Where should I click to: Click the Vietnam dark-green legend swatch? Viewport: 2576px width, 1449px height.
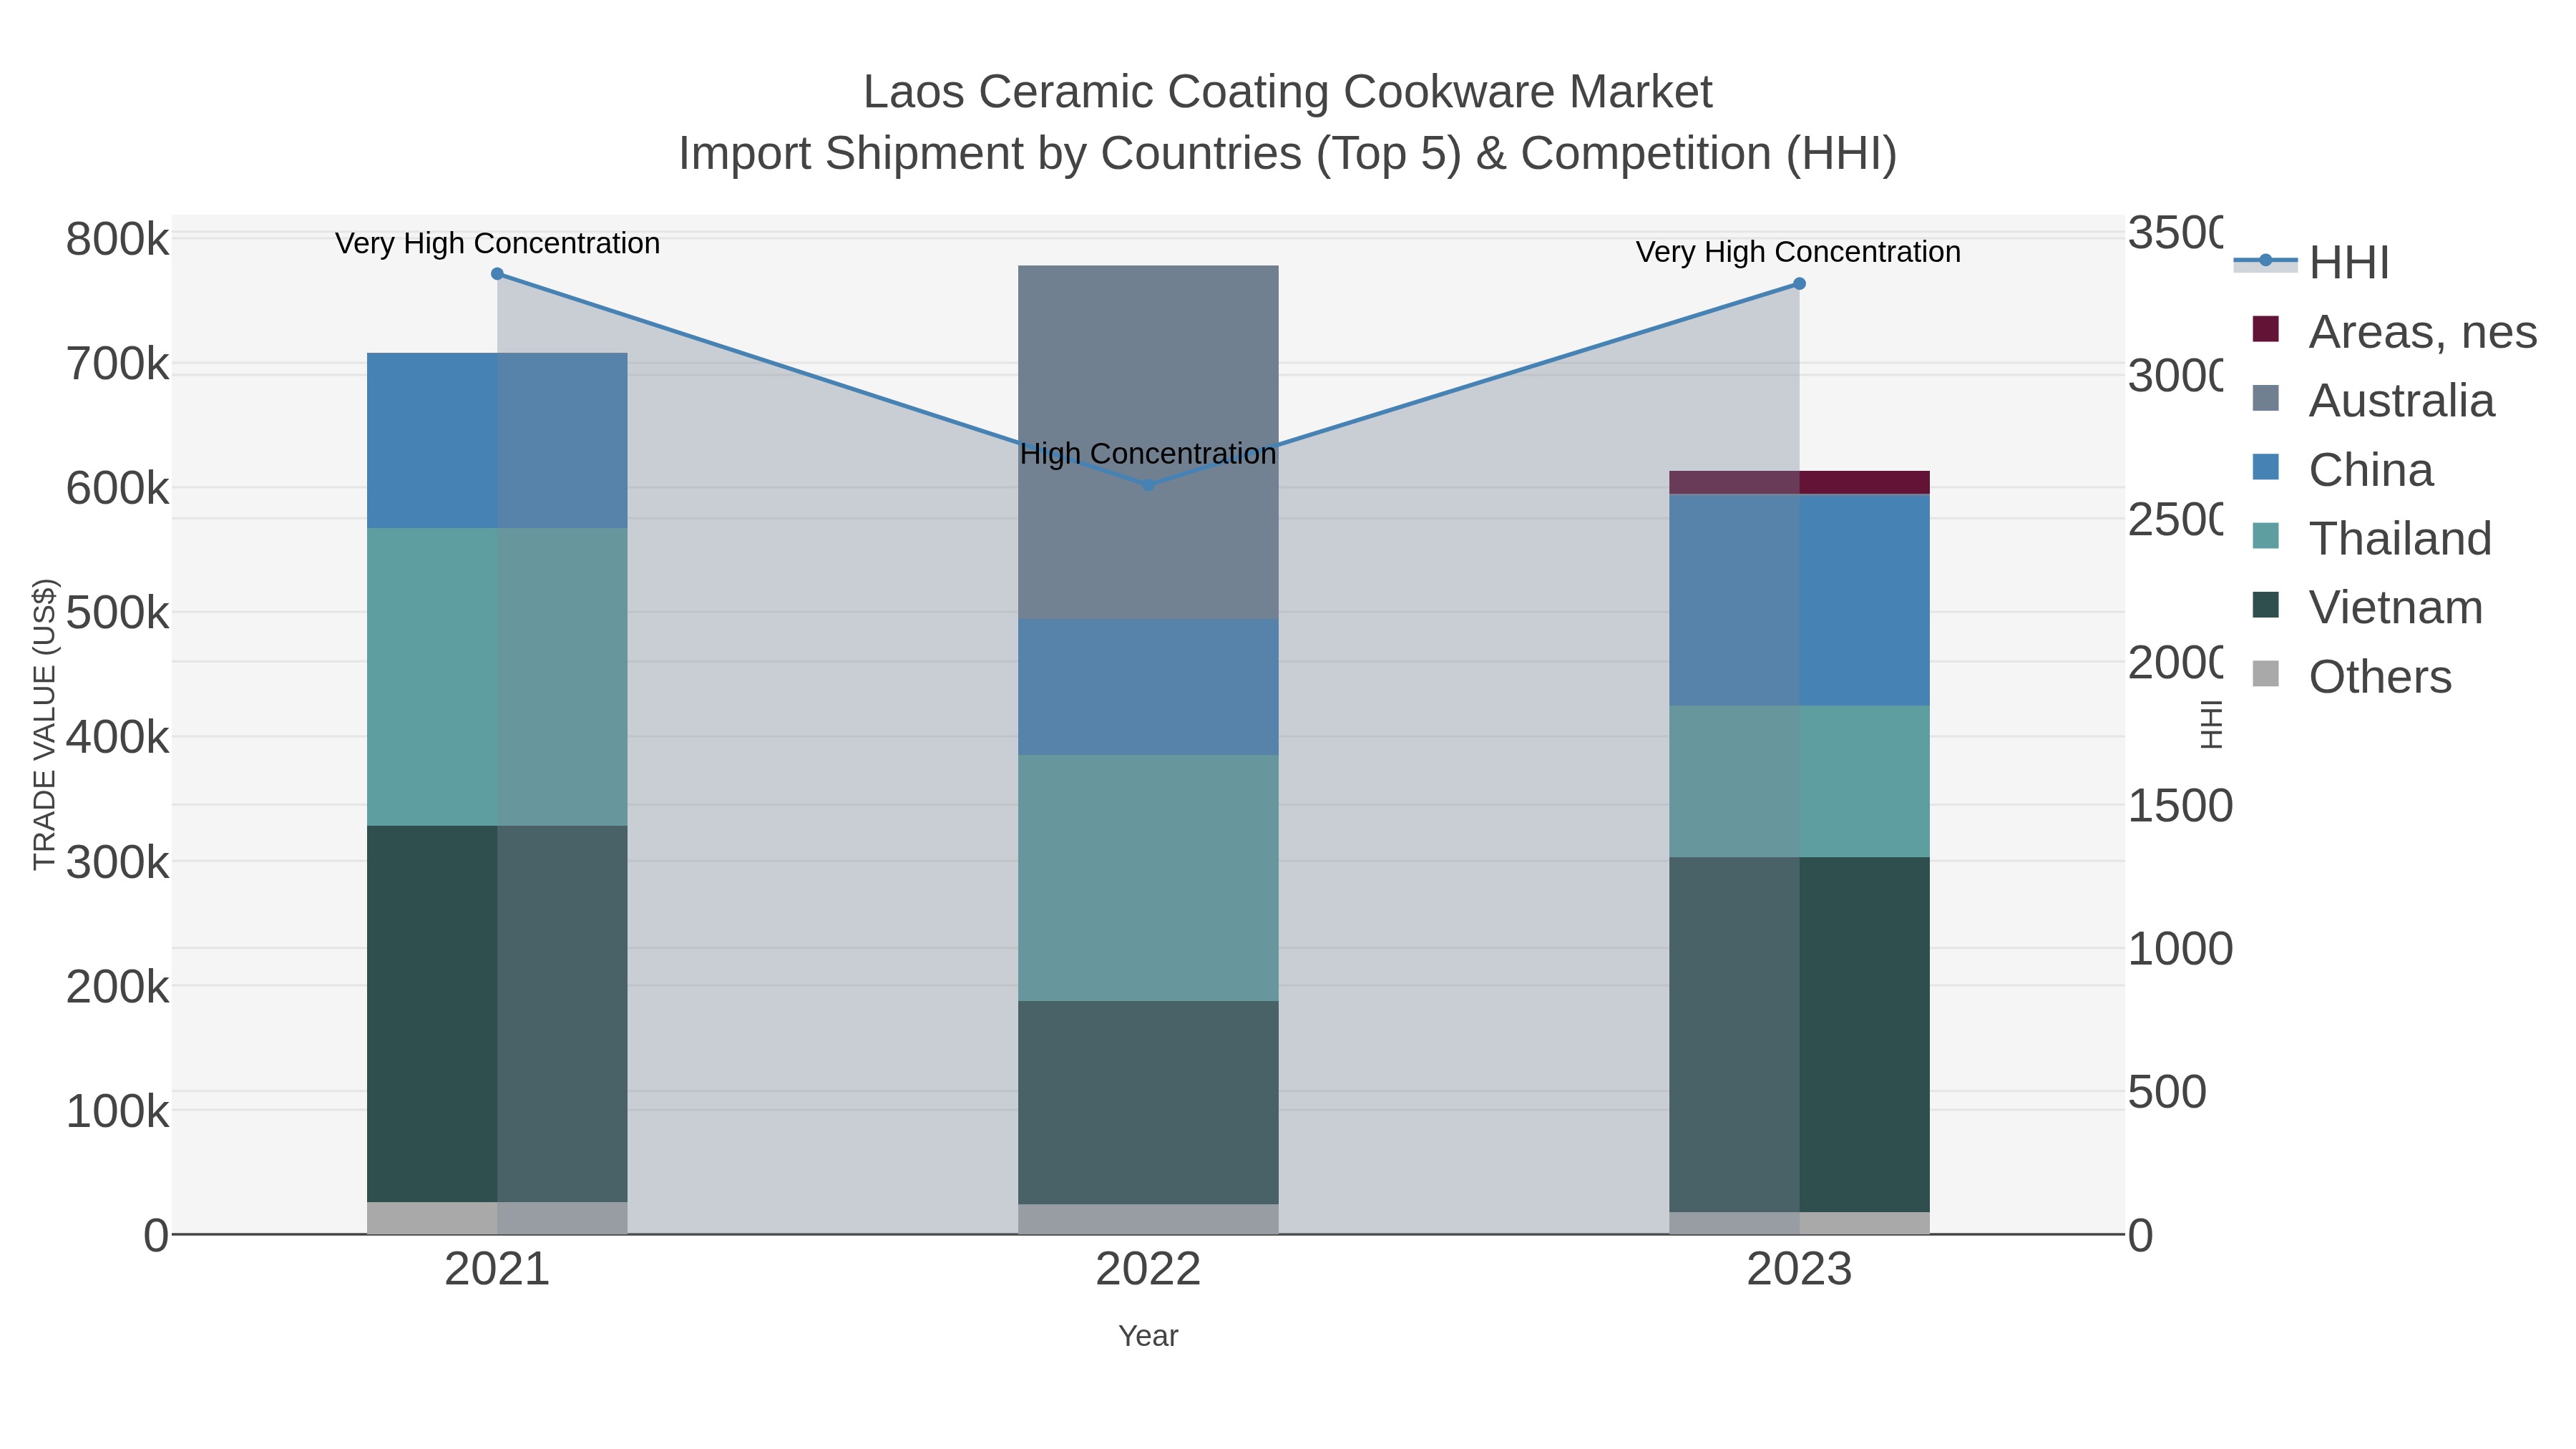tap(2266, 605)
